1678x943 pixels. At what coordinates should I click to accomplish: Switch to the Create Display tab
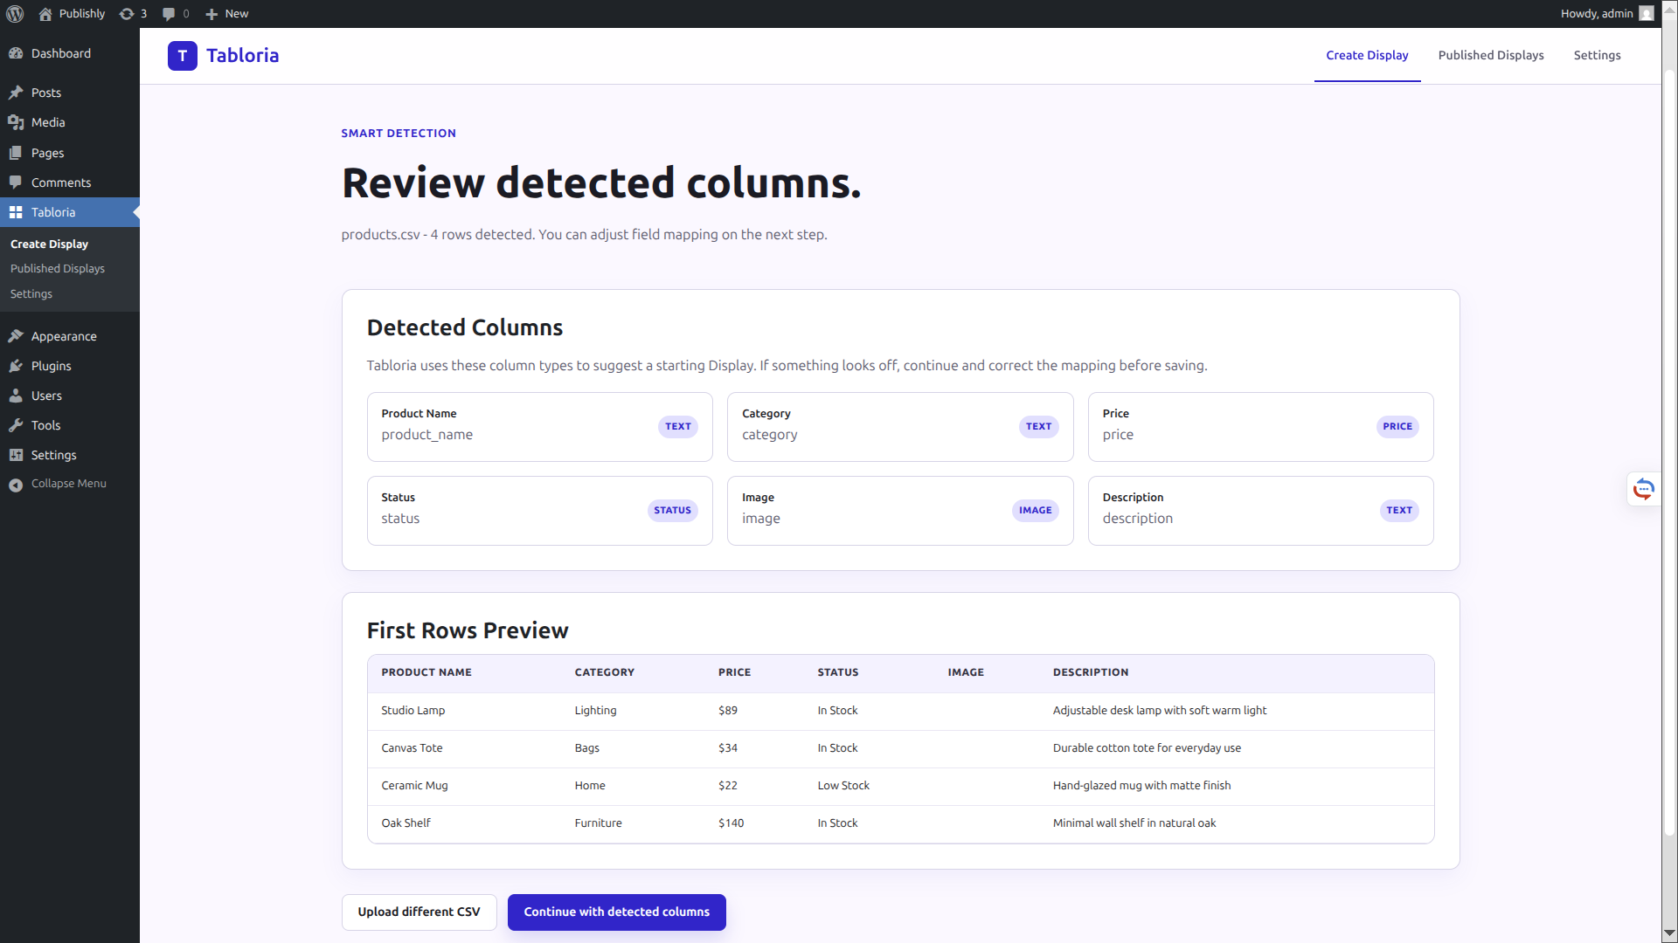tap(1367, 55)
